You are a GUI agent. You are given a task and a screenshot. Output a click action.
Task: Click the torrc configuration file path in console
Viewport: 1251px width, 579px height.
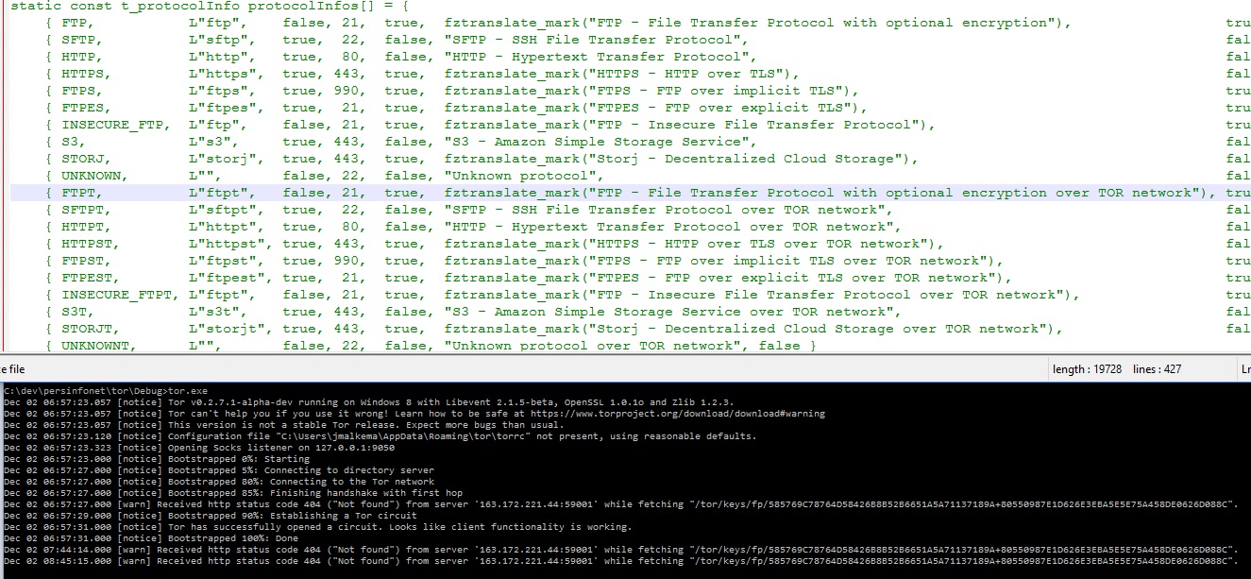(x=397, y=436)
